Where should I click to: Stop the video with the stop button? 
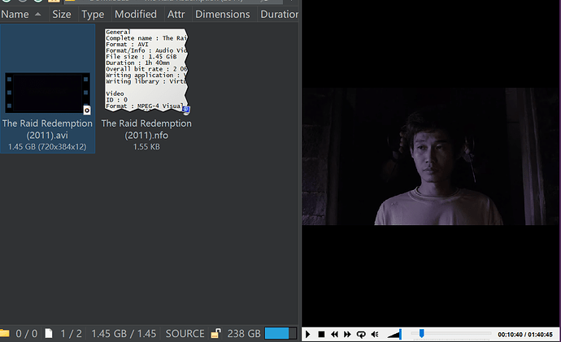[x=321, y=334]
